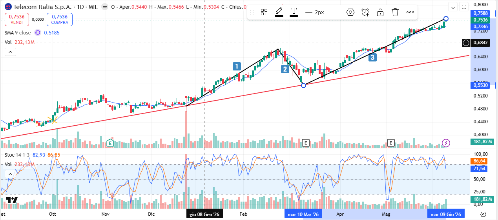Click the mar 09 Giu '26 date label
The image size is (498, 220).
coord(446,214)
